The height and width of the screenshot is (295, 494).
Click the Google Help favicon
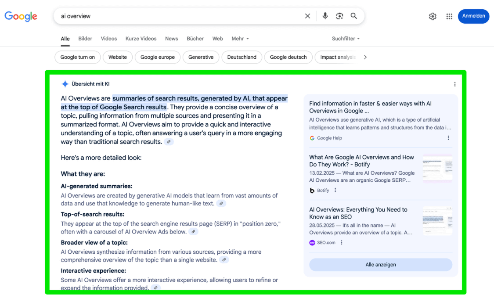click(x=312, y=138)
